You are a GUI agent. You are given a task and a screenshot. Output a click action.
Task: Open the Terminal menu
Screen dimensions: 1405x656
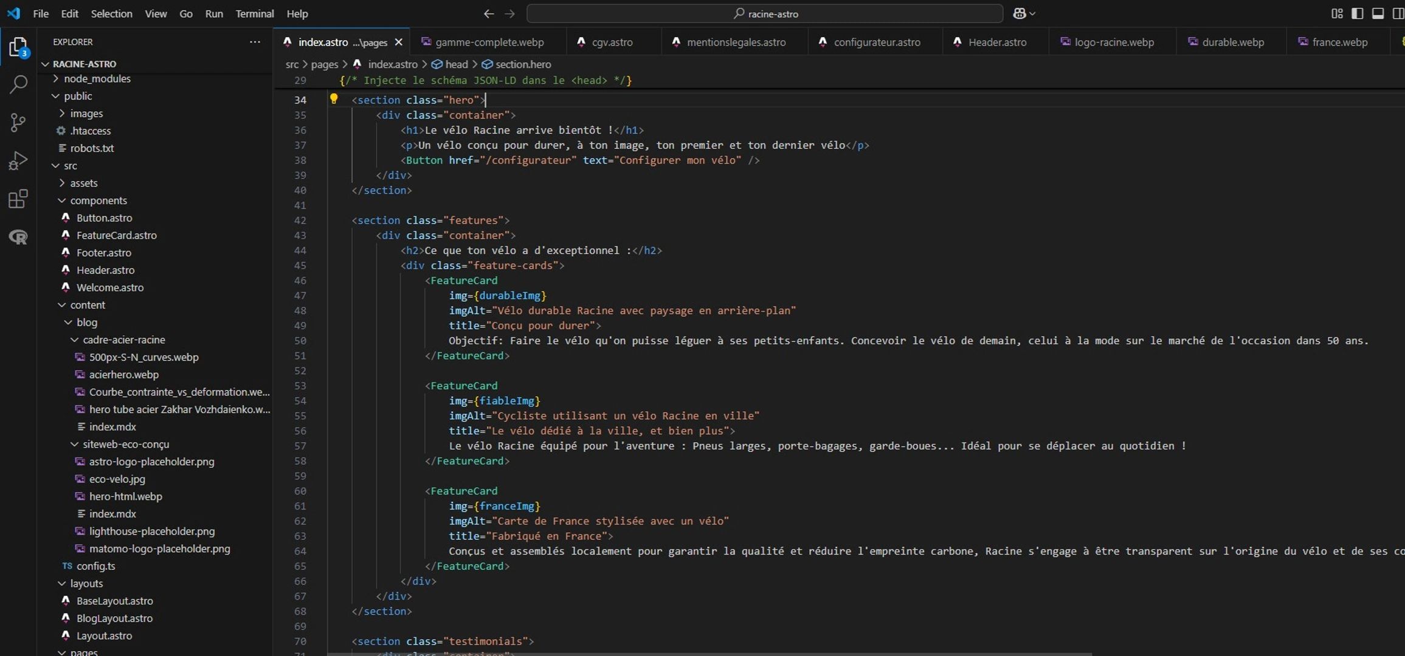coord(254,13)
